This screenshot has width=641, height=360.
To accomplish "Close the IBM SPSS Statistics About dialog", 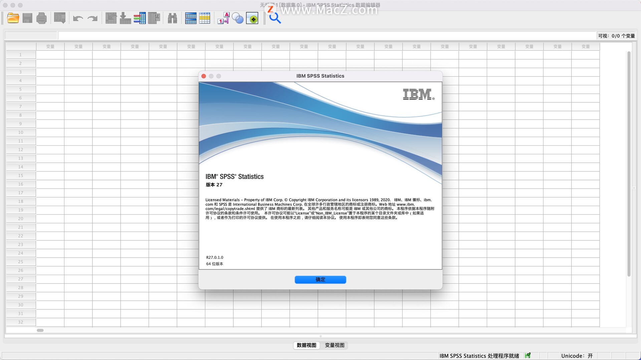I will point(204,76).
